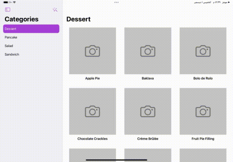Tap the camera icon on Crème Brûlée

(x=148, y=111)
